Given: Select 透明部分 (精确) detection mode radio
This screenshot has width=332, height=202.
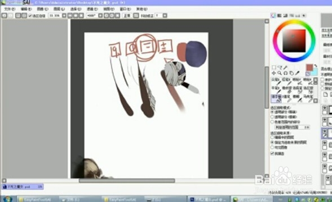Looking at the screenshot, I should point(272,112).
